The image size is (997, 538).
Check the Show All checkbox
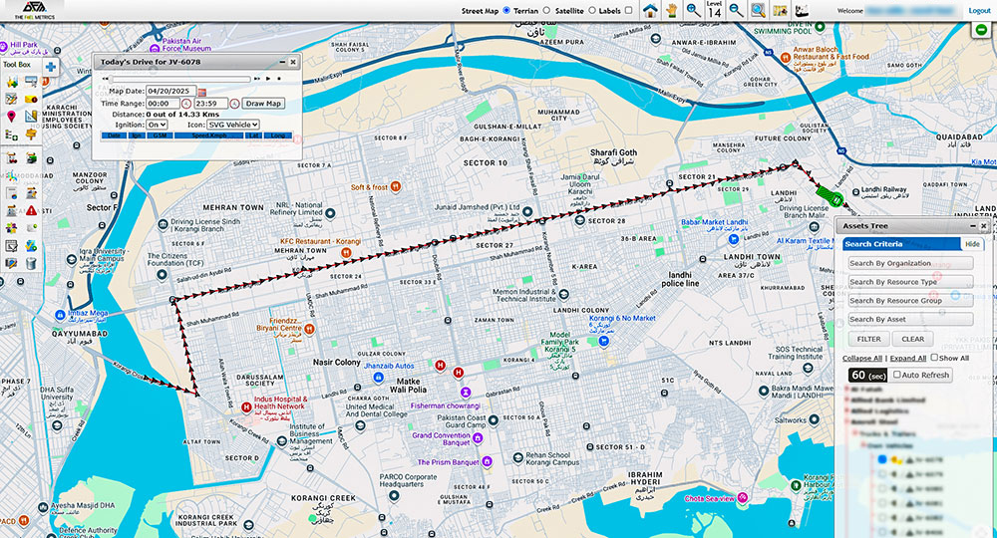(934, 358)
